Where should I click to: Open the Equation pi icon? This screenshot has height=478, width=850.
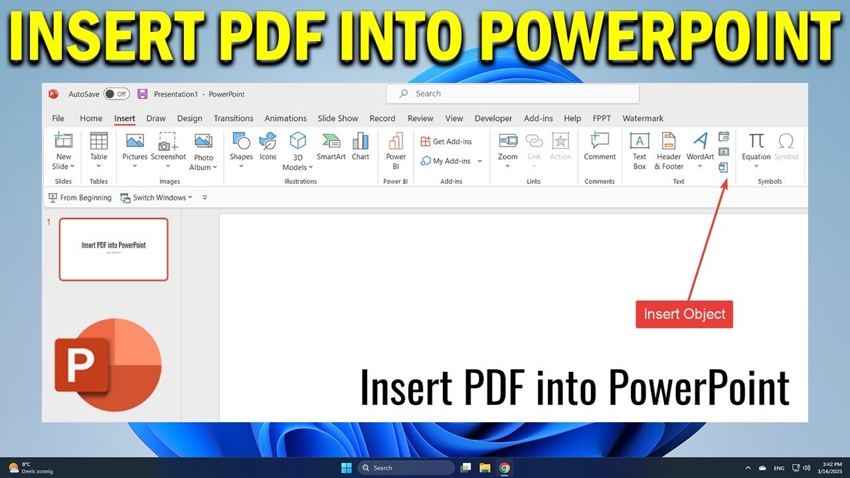click(756, 141)
